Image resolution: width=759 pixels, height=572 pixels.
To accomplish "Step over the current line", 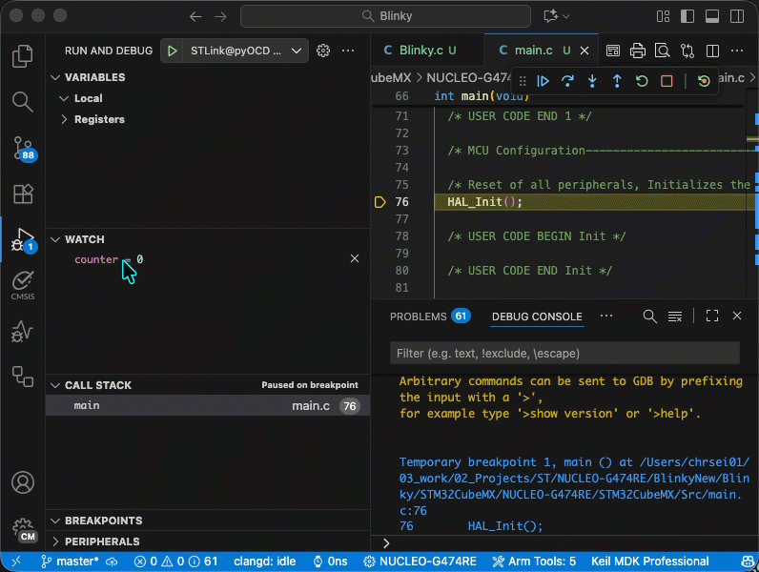I will point(567,81).
